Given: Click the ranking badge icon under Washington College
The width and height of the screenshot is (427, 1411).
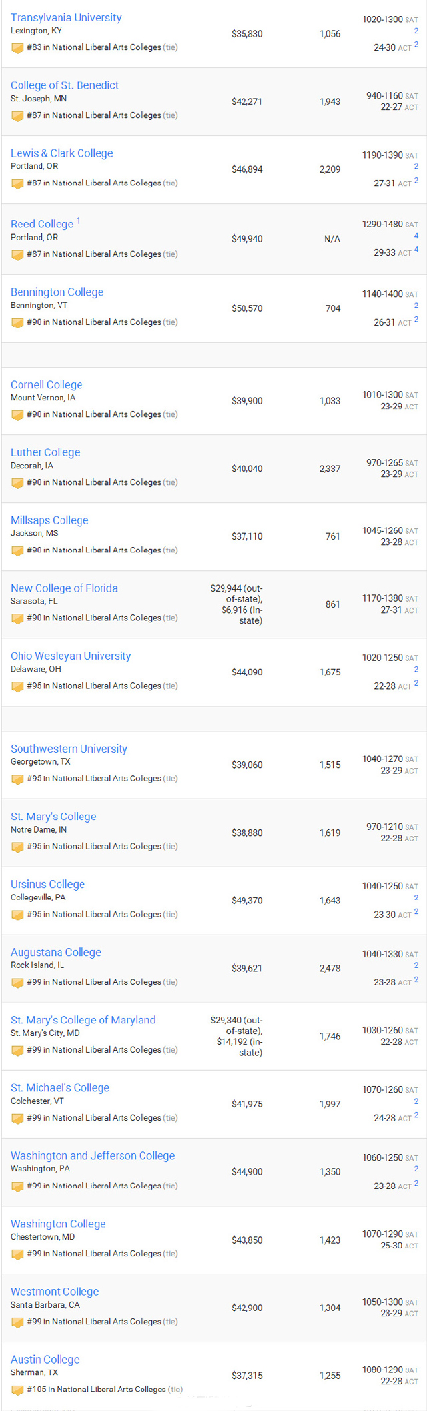Looking at the screenshot, I should click(x=17, y=1254).
